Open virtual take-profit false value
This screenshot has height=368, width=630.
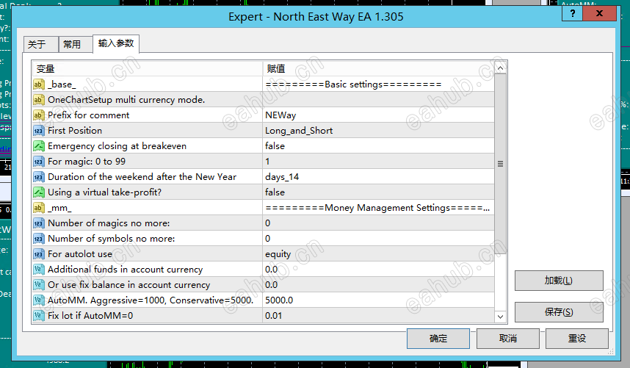point(378,192)
